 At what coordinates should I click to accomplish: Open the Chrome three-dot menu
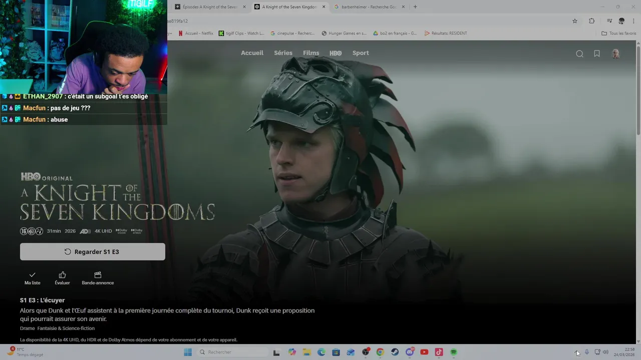click(634, 21)
